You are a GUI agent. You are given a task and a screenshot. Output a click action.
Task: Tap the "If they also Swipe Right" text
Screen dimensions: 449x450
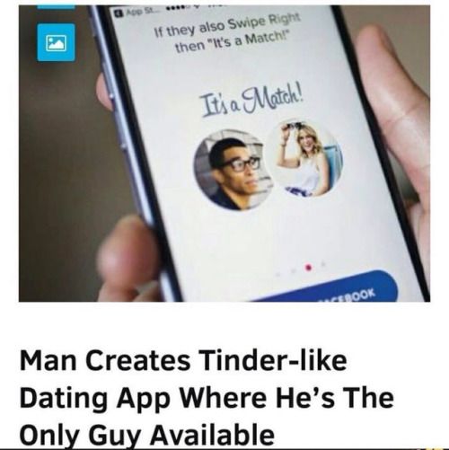(227, 25)
